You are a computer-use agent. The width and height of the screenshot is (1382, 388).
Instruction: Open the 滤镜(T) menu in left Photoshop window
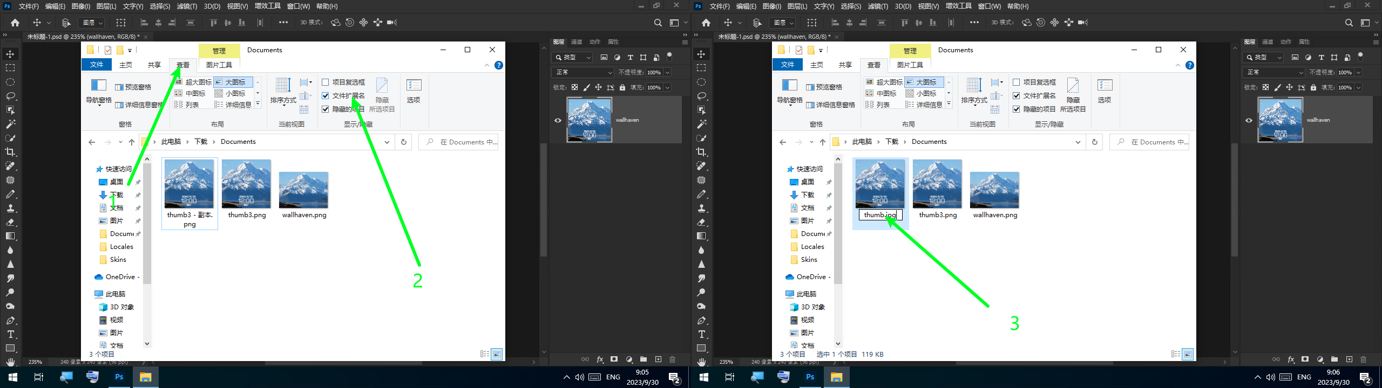point(187,6)
